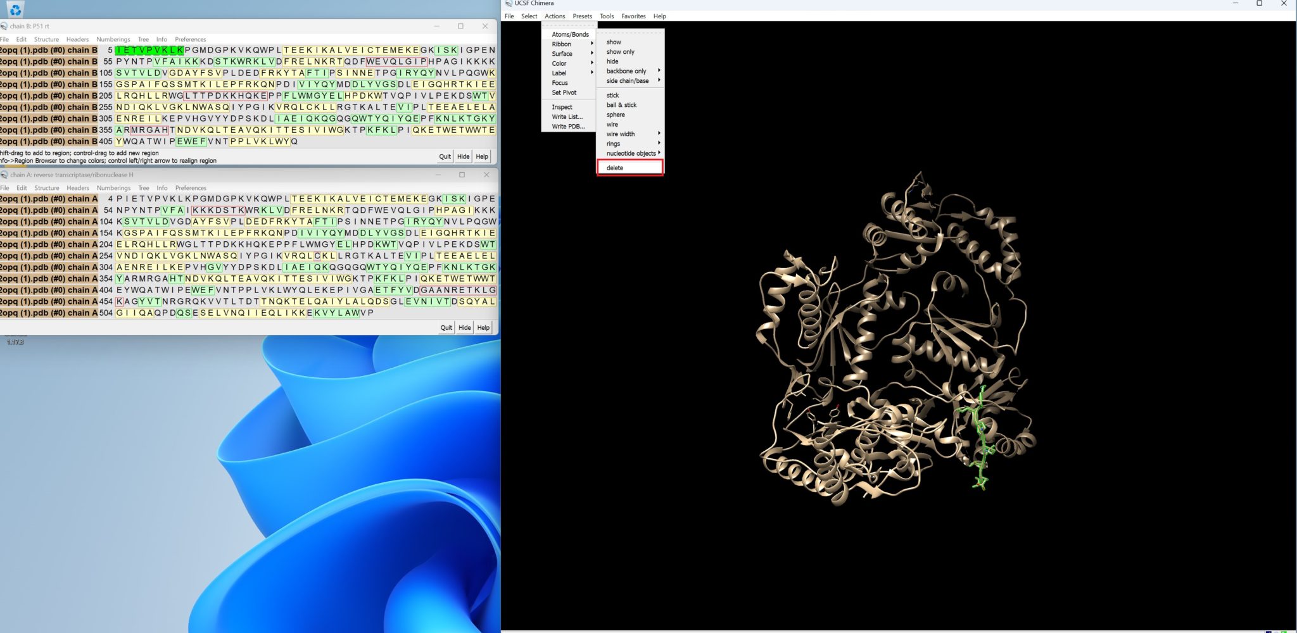Select ball & stick display style

pos(621,105)
